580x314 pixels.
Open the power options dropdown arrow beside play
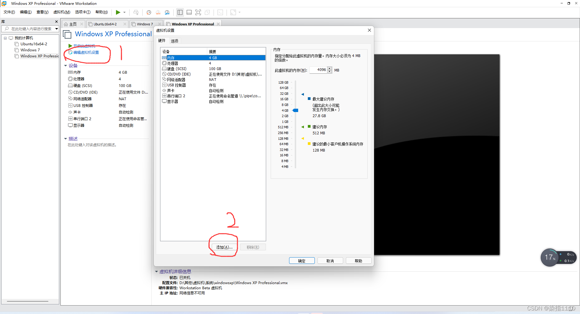(x=124, y=12)
